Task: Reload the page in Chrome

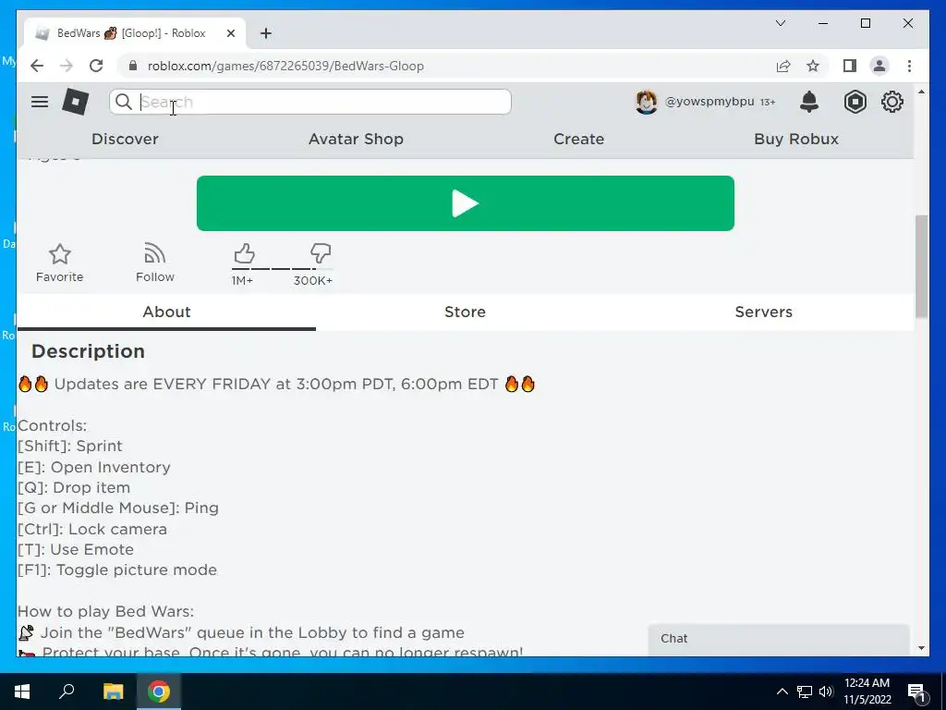Action: pos(96,66)
